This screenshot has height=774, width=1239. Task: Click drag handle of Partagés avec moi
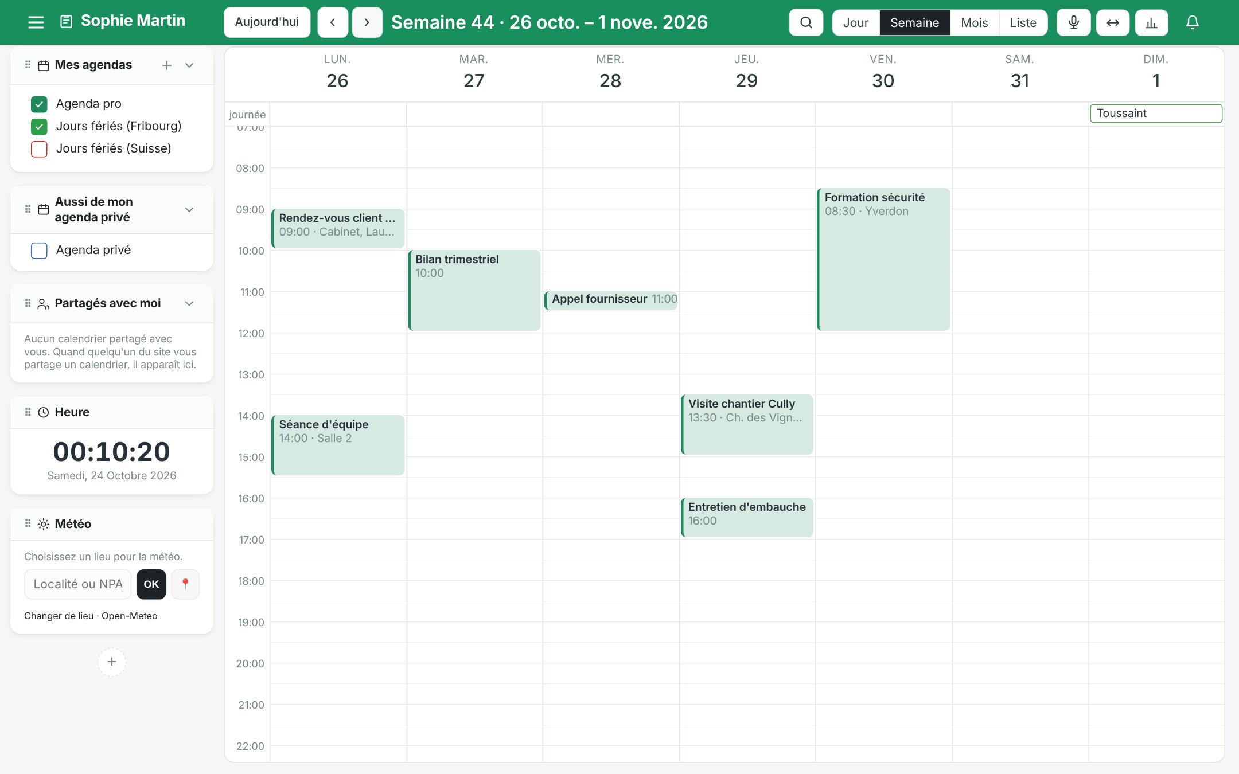[28, 303]
